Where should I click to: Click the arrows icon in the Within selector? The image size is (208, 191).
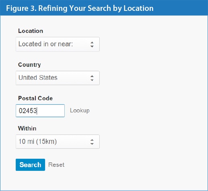(x=92, y=142)
